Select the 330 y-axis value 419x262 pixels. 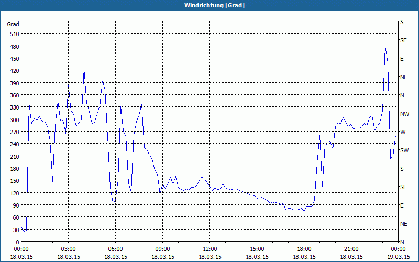[x=15, y=108]
